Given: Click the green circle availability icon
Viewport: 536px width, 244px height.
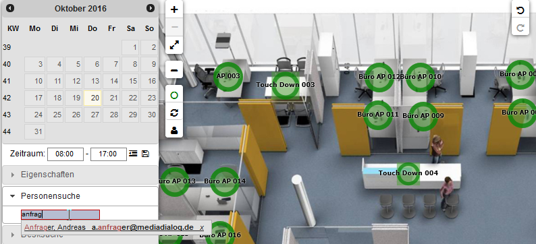Looking at the screenshot, I should coord(174,95).
